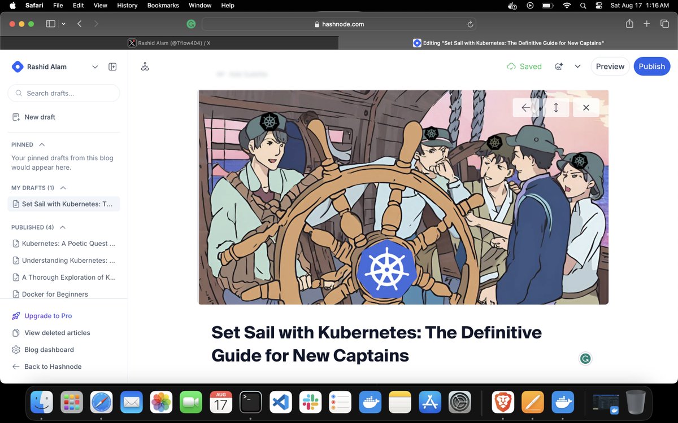Click the Hashnode blog logo icon
Screen dimensions: 678x423
coord(18,67)
